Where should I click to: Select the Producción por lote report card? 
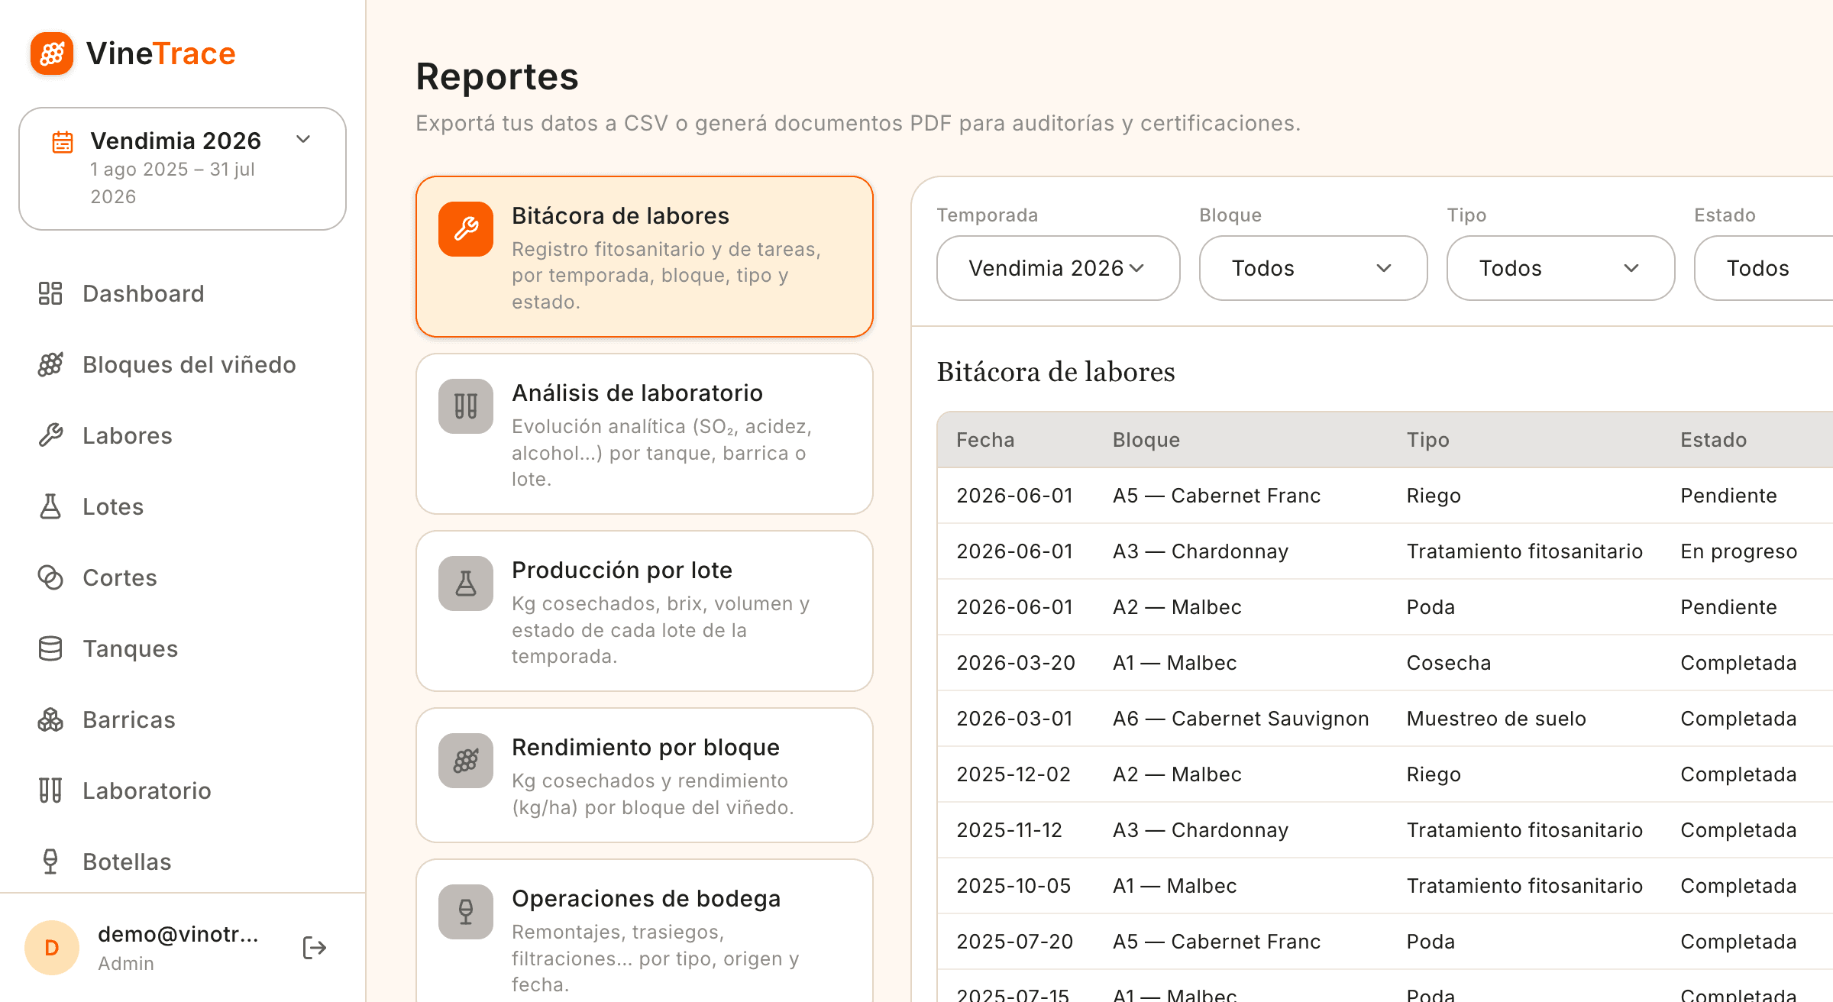tap(645, 611)
